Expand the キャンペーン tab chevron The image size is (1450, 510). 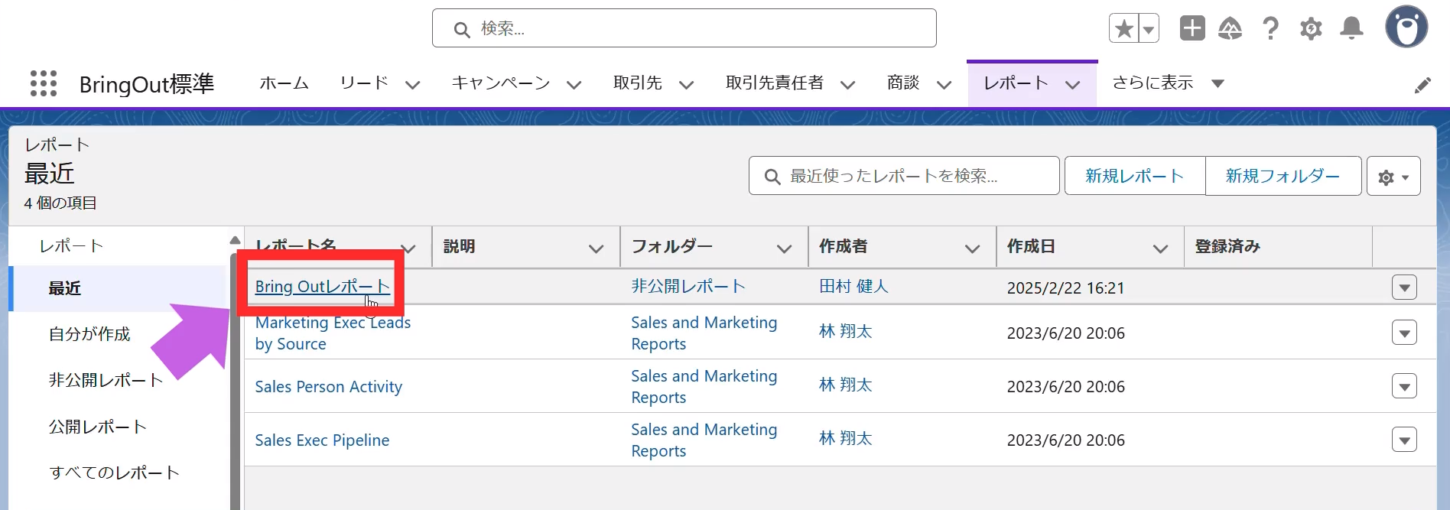(x=574, y=85)
